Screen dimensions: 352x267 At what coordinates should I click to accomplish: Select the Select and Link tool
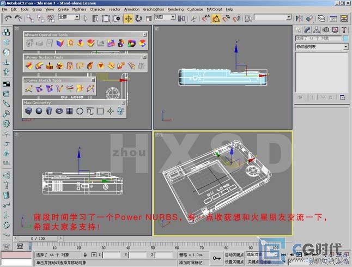31,19
